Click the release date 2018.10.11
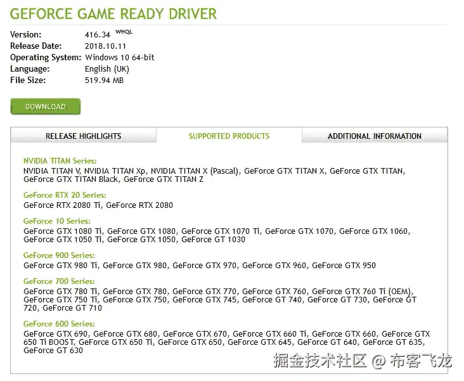 pos(105,46)
